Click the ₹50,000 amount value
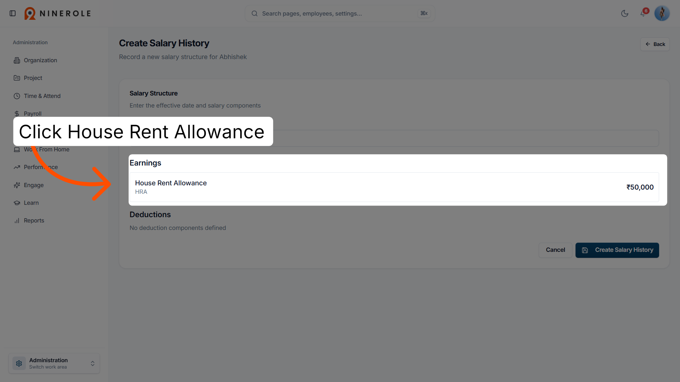The image size is (680, 382). (x=640, y=187)
